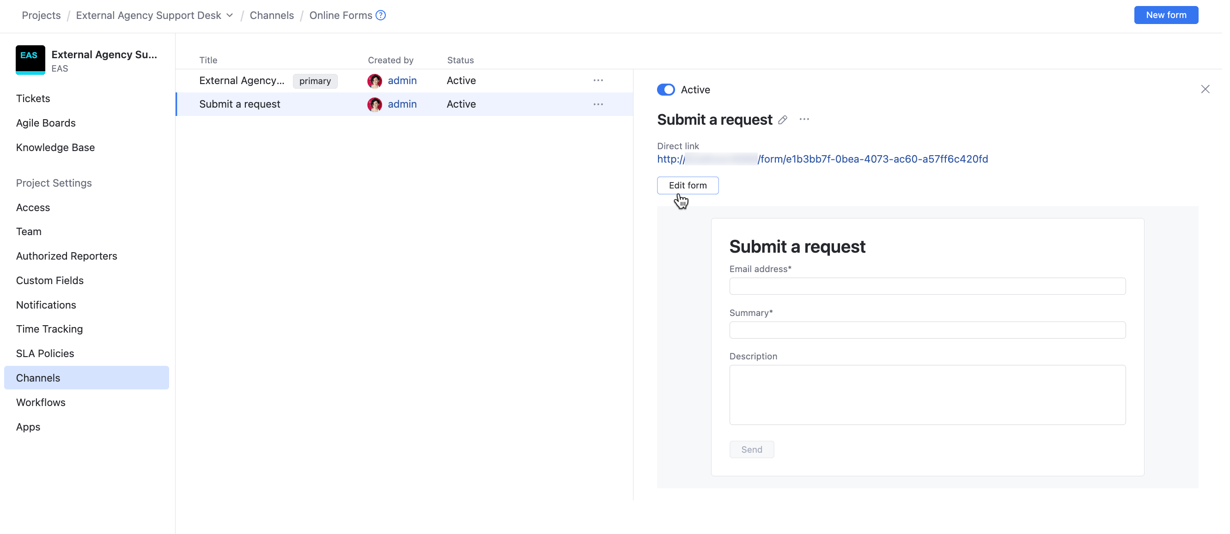Open the actions menu on the Submit a request row
Screen dimensions: 1230x534
(x=598, y=104)
